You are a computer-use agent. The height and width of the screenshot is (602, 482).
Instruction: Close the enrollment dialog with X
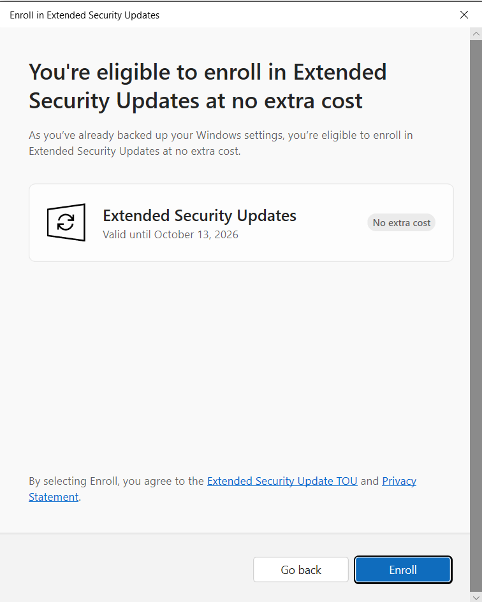[464, 15]
